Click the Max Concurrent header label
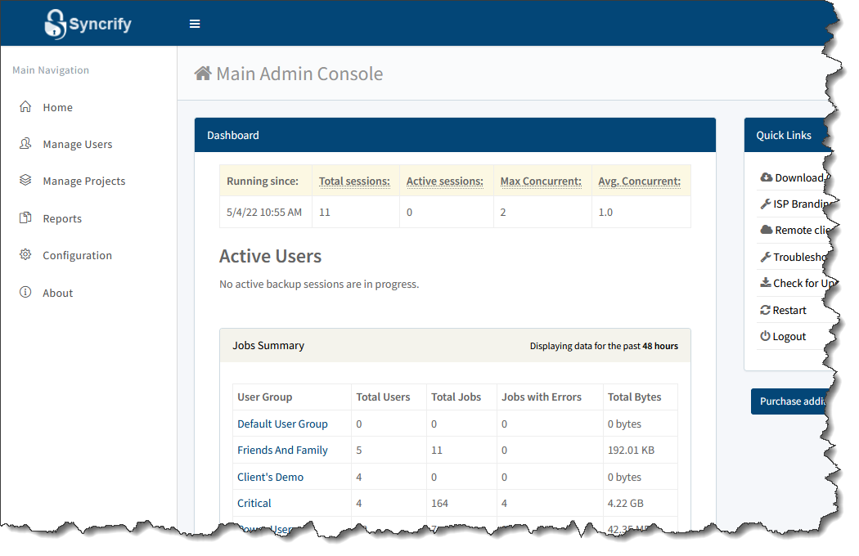859x556 pixels. (x=541, y=182)
